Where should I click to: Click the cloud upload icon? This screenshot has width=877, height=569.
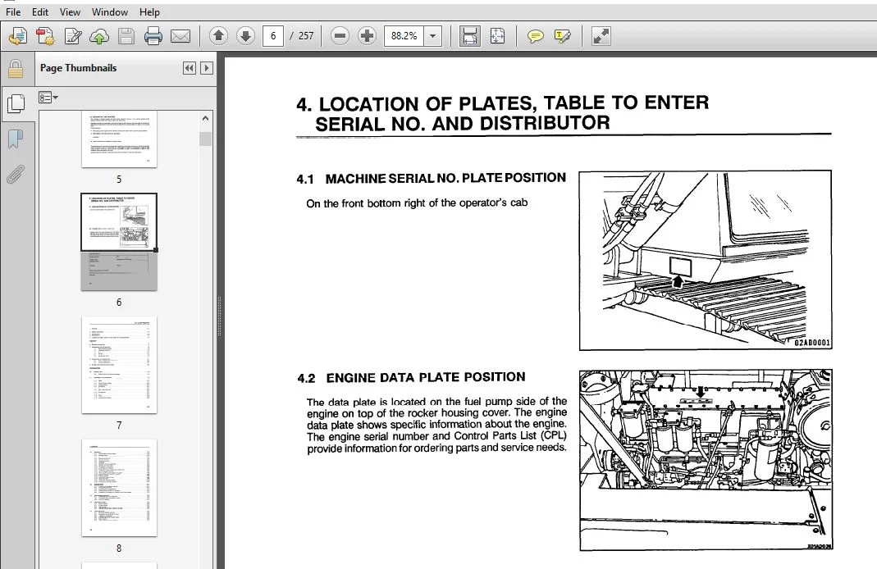[99, 37]
